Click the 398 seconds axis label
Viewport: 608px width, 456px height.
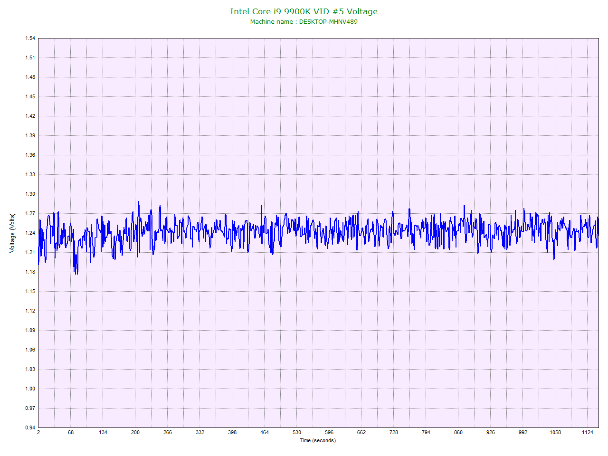(232, 432)
